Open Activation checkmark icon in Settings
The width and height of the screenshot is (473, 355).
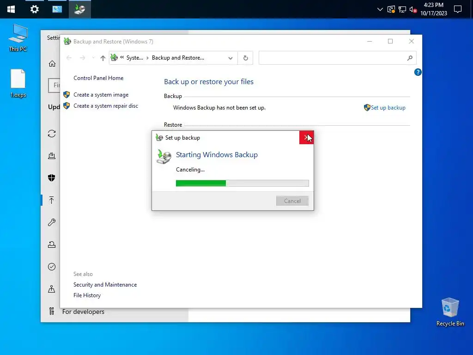[52, 267]
